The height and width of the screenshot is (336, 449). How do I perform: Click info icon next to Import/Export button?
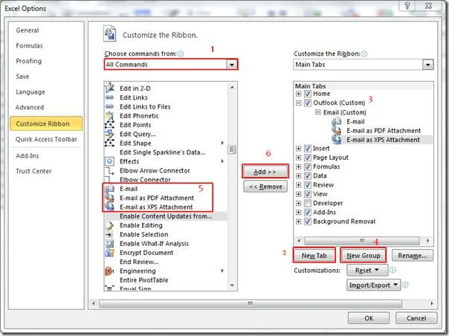(x=405, y=285)
